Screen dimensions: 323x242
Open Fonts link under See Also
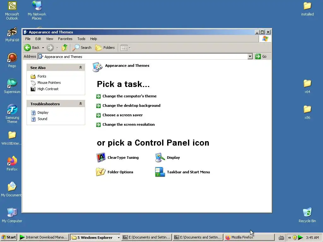[x=42, y=76]
